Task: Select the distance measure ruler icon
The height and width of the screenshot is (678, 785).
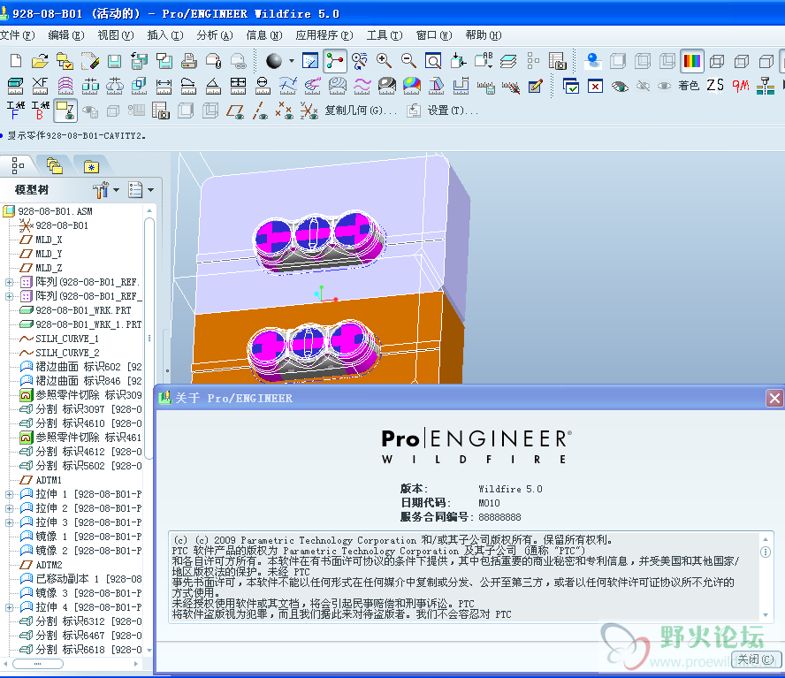Action: (164, 86)
